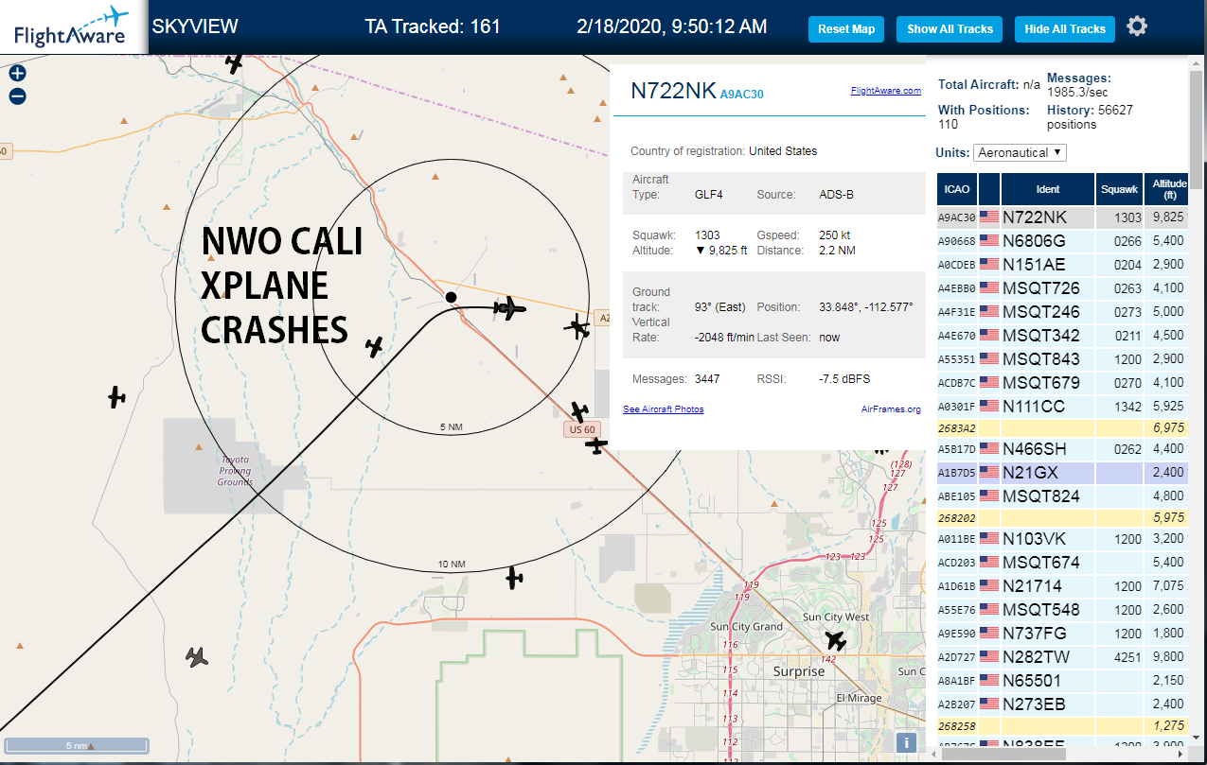Click the US flag beside N722NK

pos(989,217)
